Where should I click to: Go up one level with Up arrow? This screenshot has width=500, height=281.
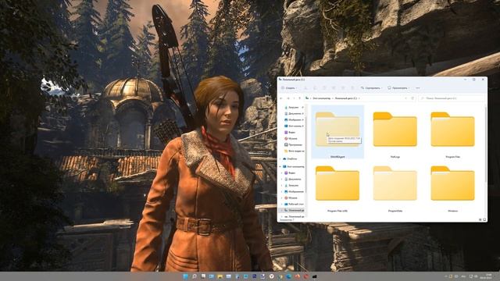point(299,98)
